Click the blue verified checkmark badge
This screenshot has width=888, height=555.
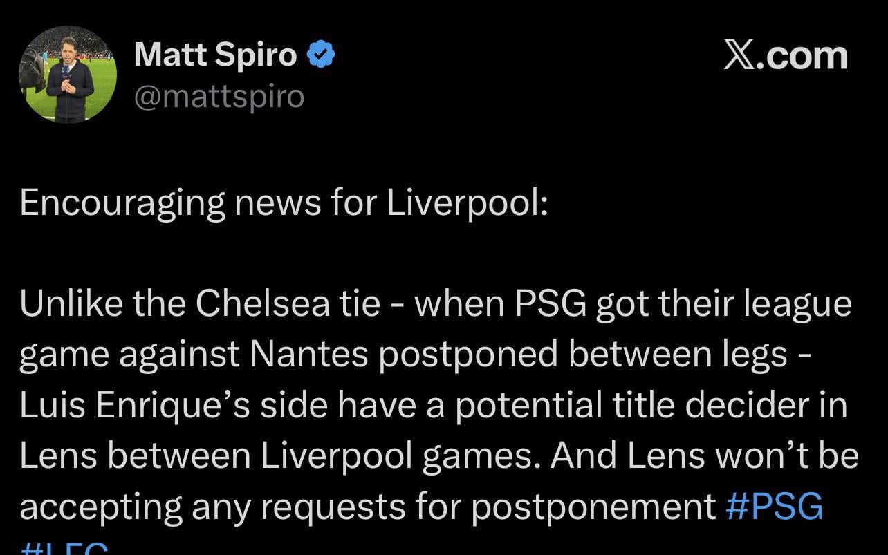[x=321, y=55]
